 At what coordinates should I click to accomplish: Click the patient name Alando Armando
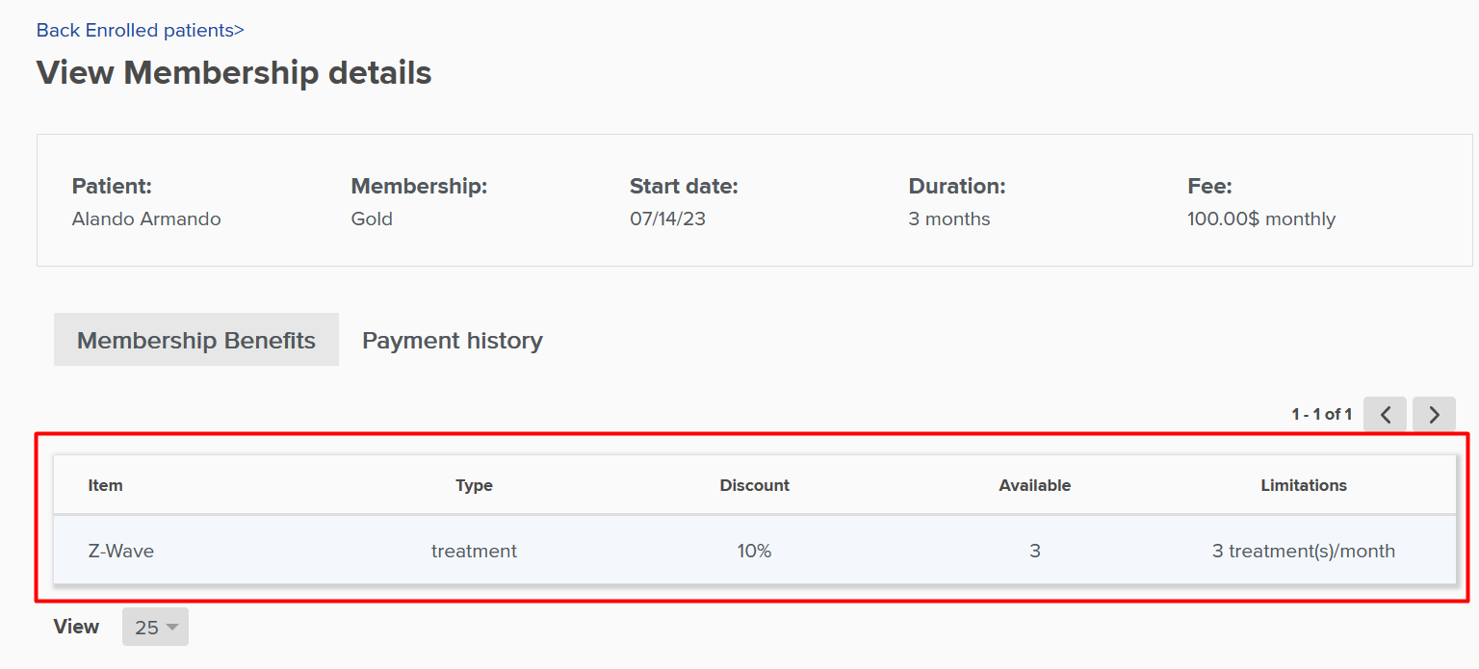coord(146,219)
